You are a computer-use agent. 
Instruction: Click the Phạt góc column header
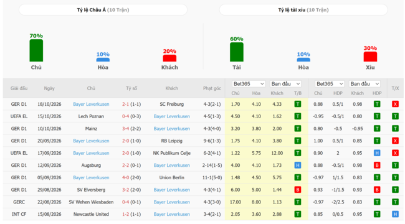coord(212,88)
